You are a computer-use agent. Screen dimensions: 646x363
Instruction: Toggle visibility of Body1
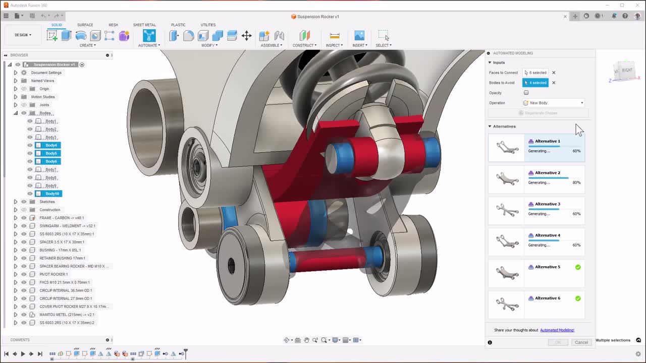[x=30, y=121]
